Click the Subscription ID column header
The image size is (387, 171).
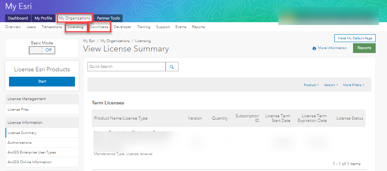pyautogui.click(x=247, y=118)
